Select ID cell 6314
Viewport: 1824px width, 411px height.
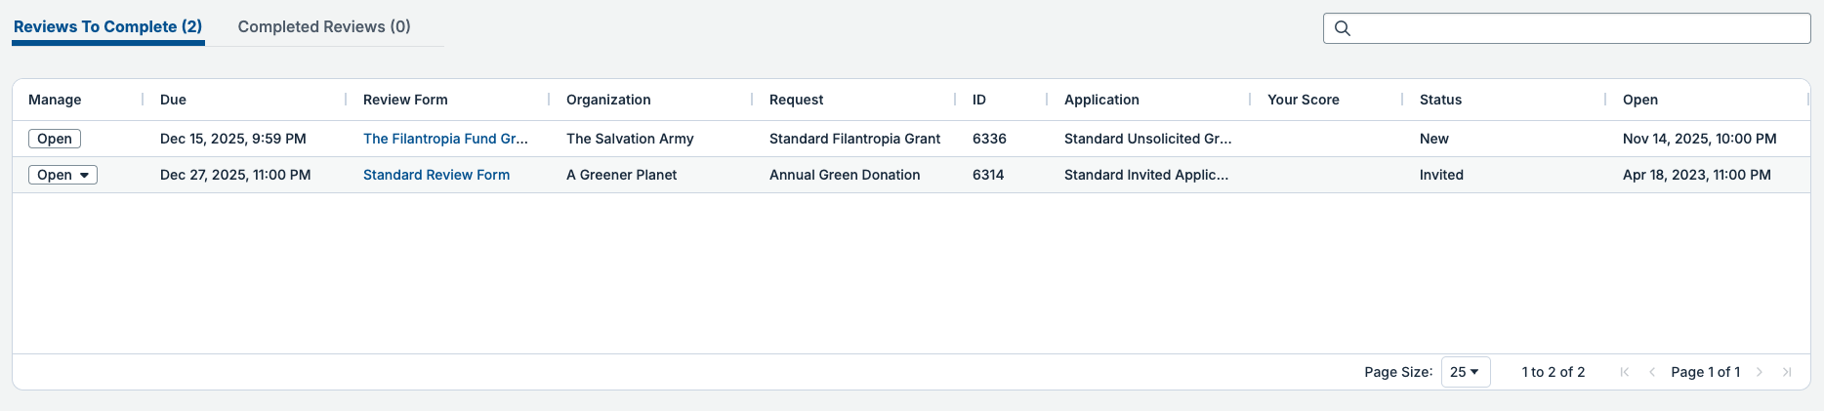988,175
